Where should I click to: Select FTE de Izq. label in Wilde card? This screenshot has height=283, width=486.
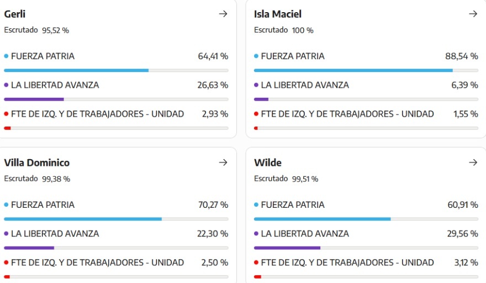pos(347,263)
